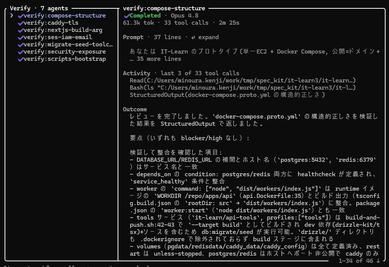
Task: Click the '1-34 of 46 ↓' scroll indicator
Action: [x=359, y=261]
